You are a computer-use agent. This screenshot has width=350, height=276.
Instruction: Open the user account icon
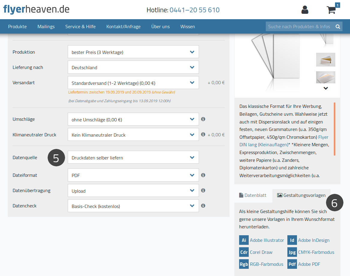(305, 10)
